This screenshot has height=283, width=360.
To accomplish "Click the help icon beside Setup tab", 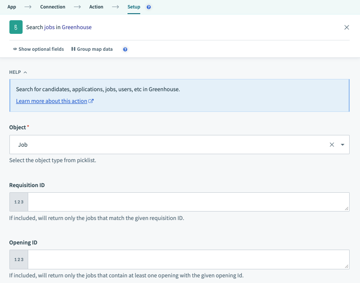I will 149,8.
